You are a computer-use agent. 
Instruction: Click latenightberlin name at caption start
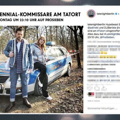(96, 24)
